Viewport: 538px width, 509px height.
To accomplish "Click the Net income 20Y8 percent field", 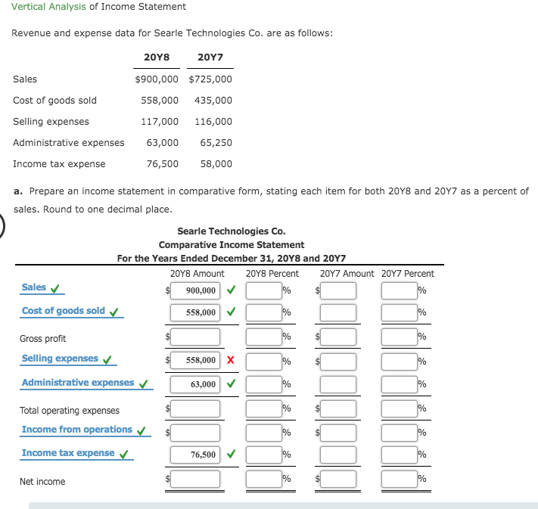I will click(x=264, y=479).
